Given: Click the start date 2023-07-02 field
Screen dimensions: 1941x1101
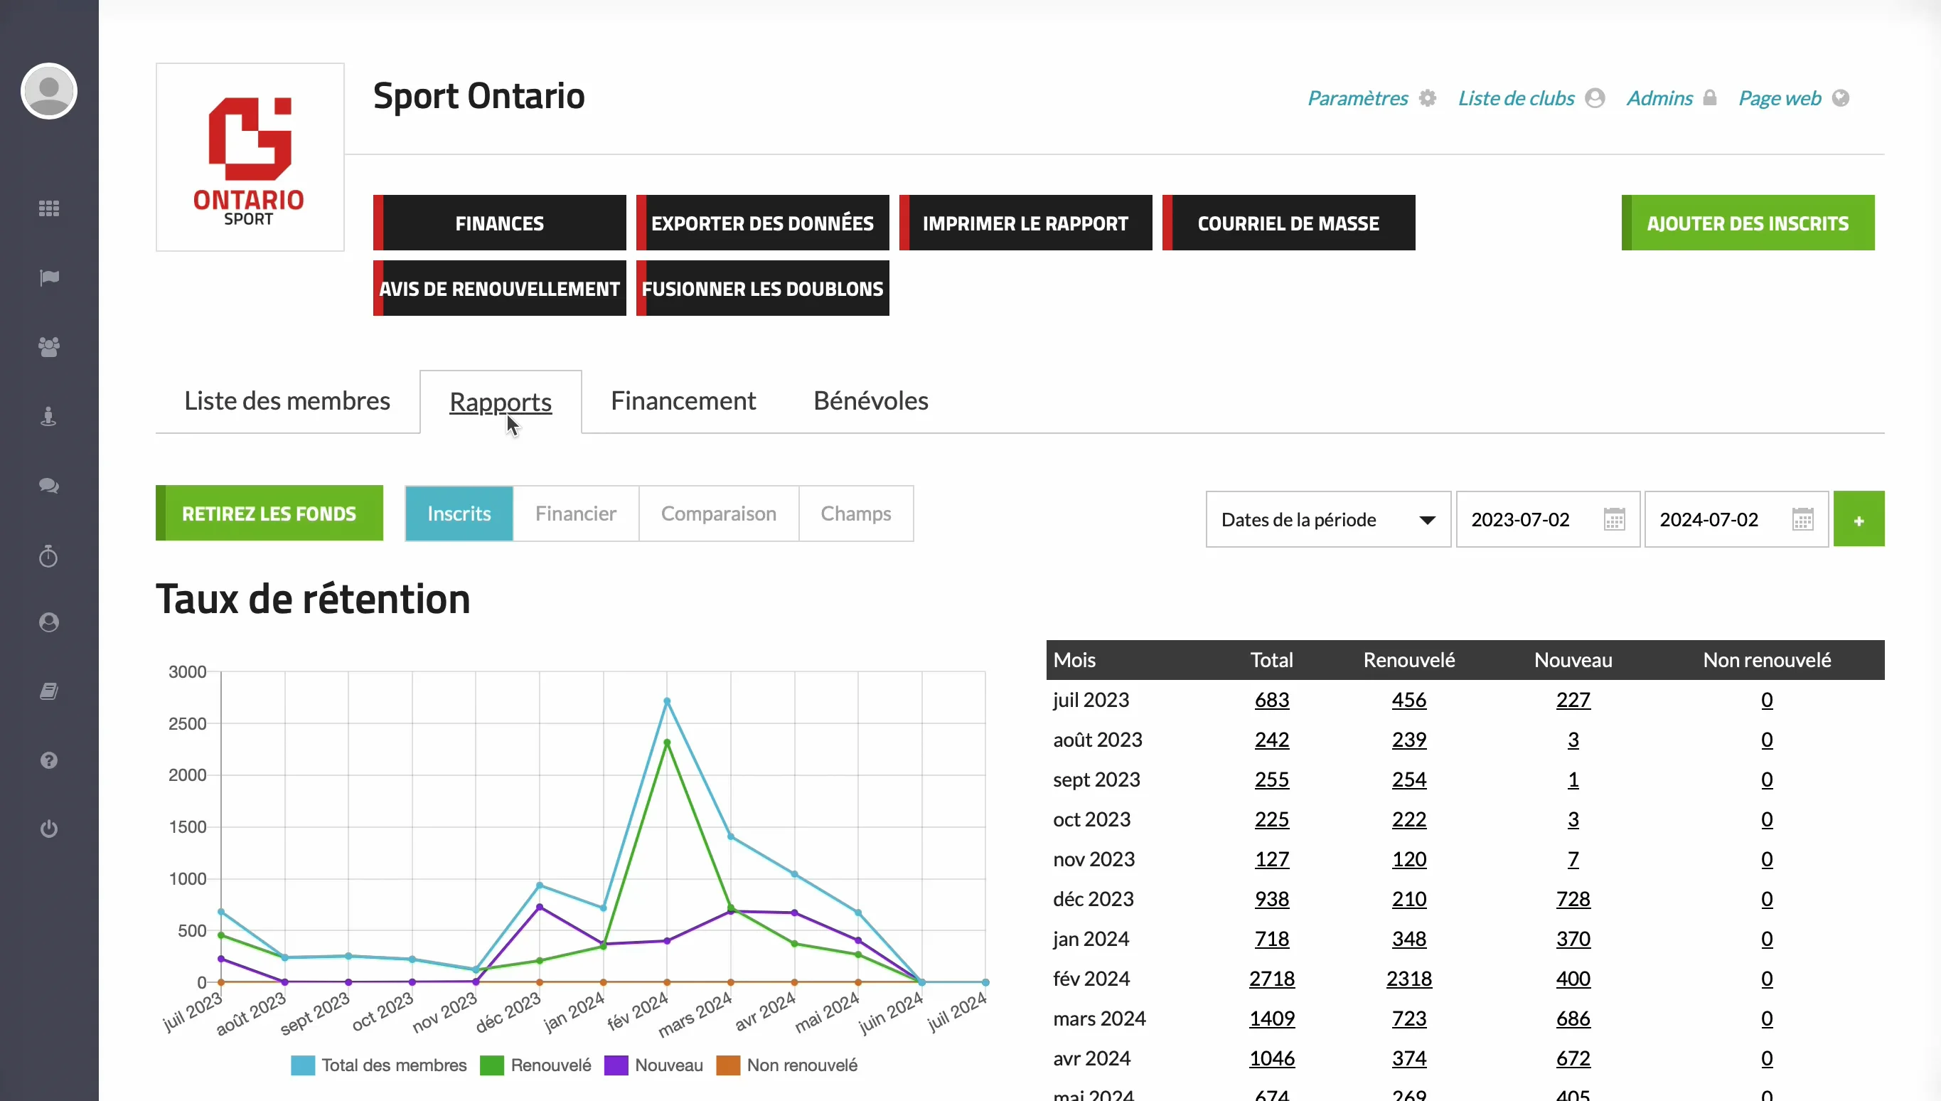Looking at the screenshot, I should pyautogui.click(x=1521, y=519).
